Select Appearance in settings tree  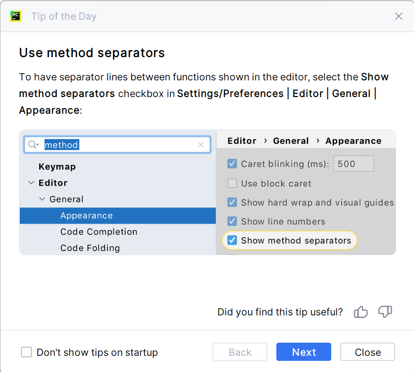86,216
